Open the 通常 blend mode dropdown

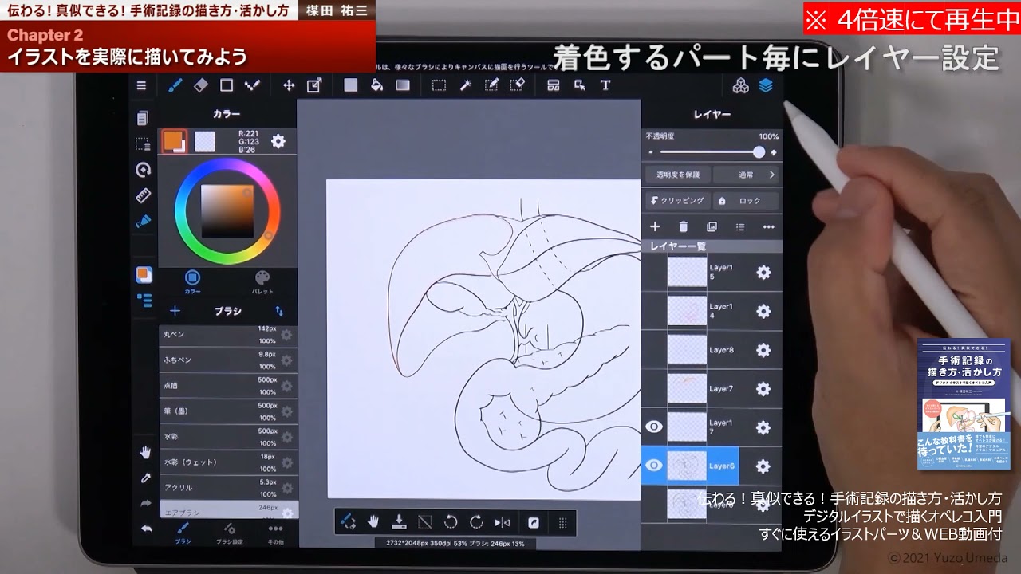tap(746, 175)
